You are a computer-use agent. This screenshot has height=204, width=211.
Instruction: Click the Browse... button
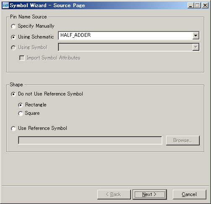tap(183, 140)
